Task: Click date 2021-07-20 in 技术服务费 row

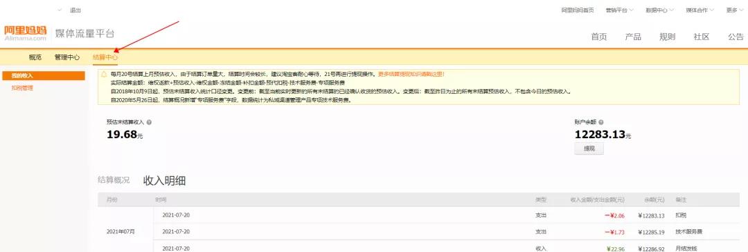Action: (x=176, y=231)
